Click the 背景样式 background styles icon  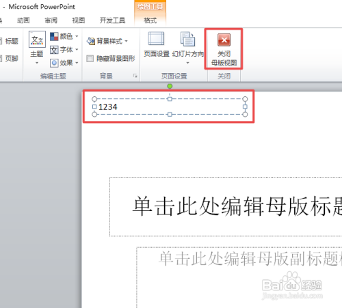[x=90, y=41]
